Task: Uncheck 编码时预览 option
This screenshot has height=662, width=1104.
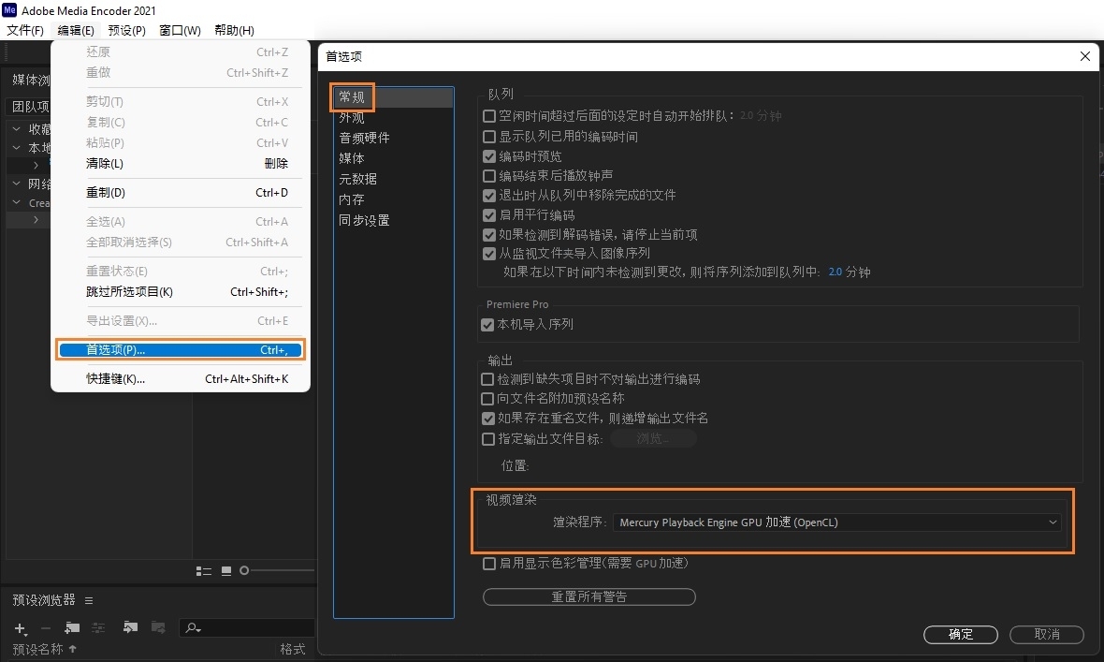Action: (489, 155)
